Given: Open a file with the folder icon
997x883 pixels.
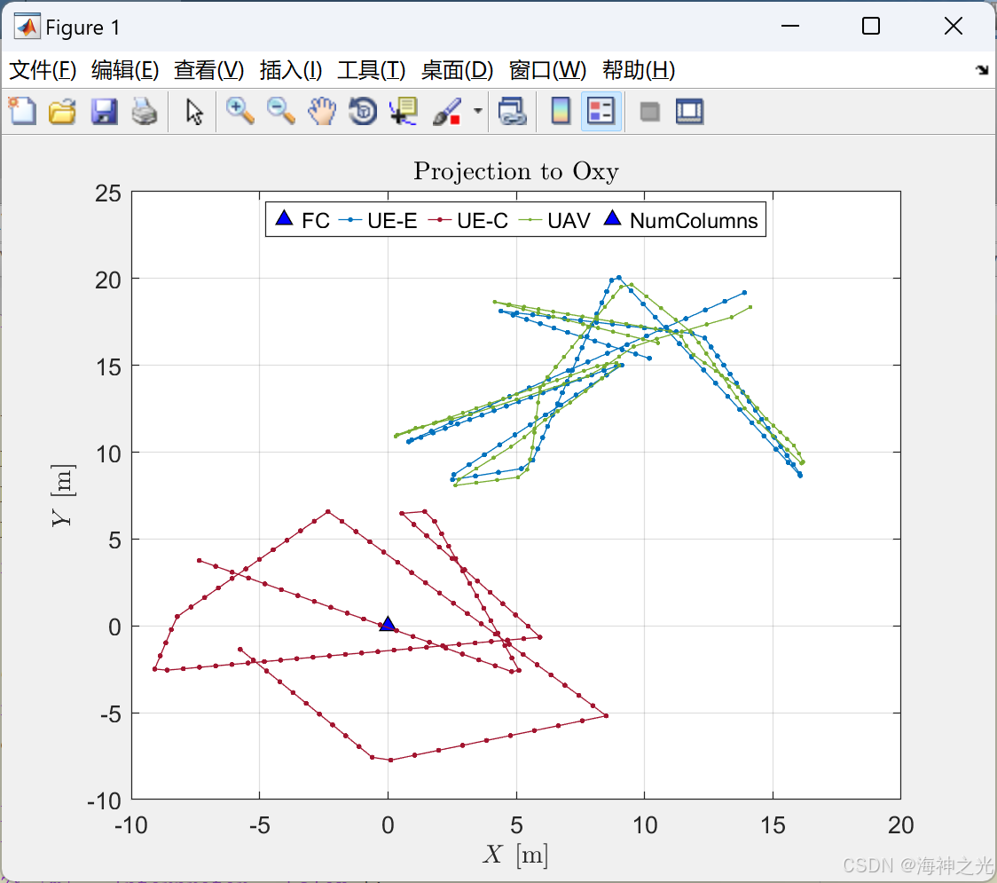Looking at the screenshot, I should [62, 111].
